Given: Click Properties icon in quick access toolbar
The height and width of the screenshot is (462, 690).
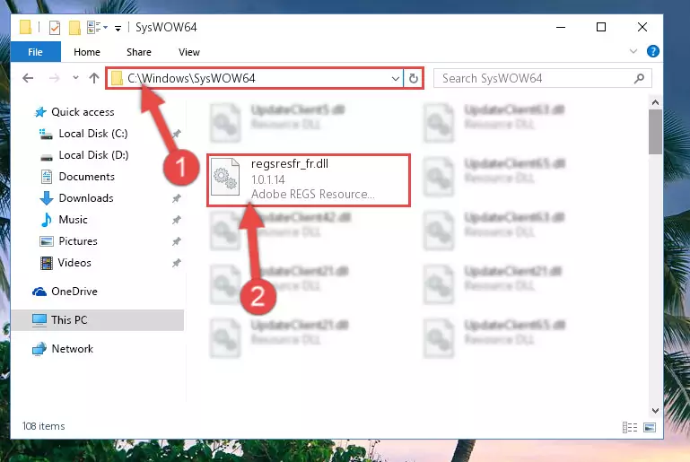Looking at the screenshot, I should click(55, 28).
